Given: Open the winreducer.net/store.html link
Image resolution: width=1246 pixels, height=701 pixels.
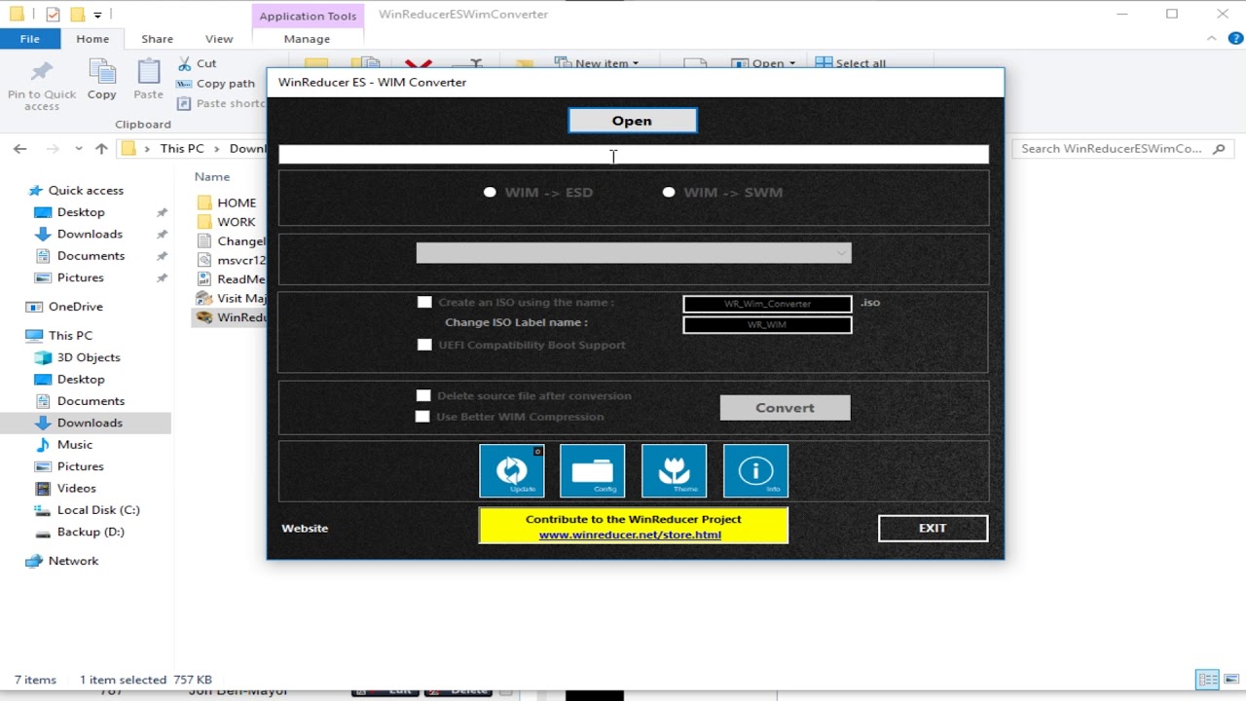Looking at the screenshot, I should (630, 535).
